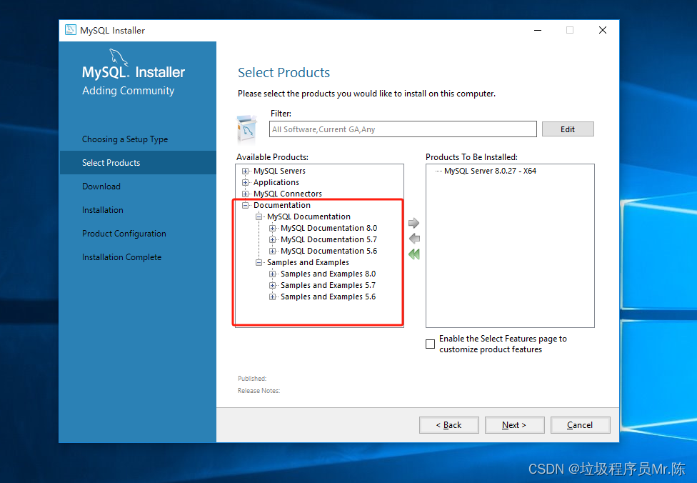Close the MySQL Installer window
The width and height of the screenshot is (697, 483).
[x=603, y=30]
